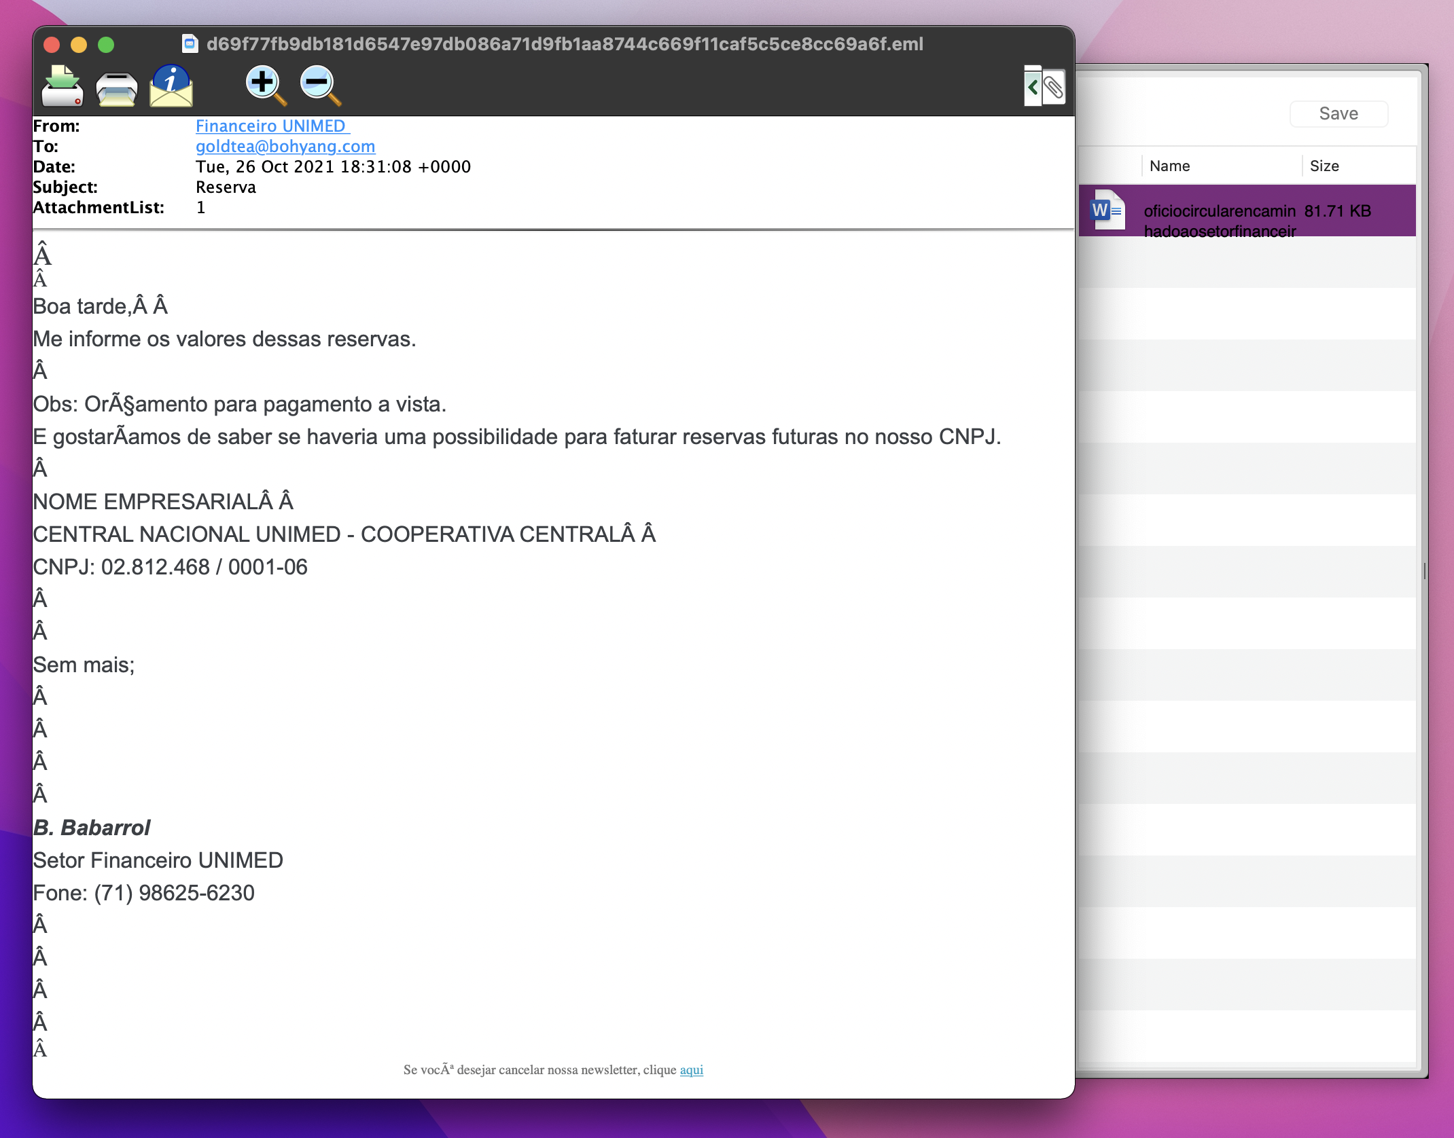Click the B. Babarrol signature name

92,827
